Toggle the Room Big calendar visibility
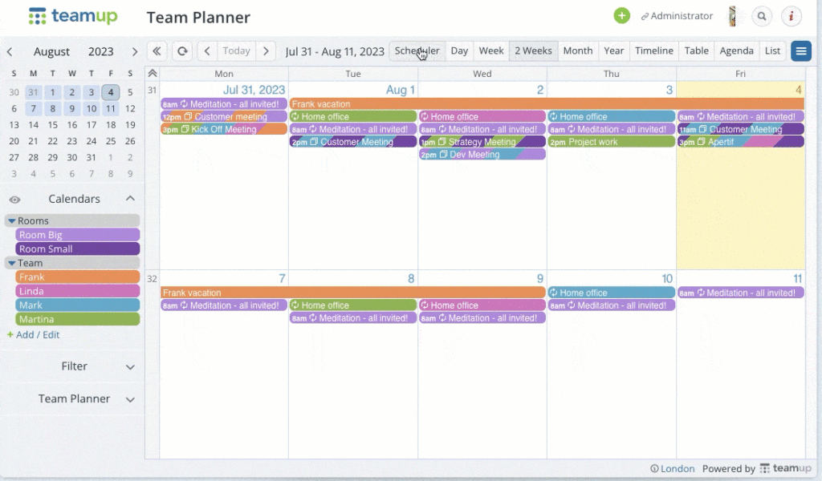This screenshot has height=481, width=822. (77, 235)
